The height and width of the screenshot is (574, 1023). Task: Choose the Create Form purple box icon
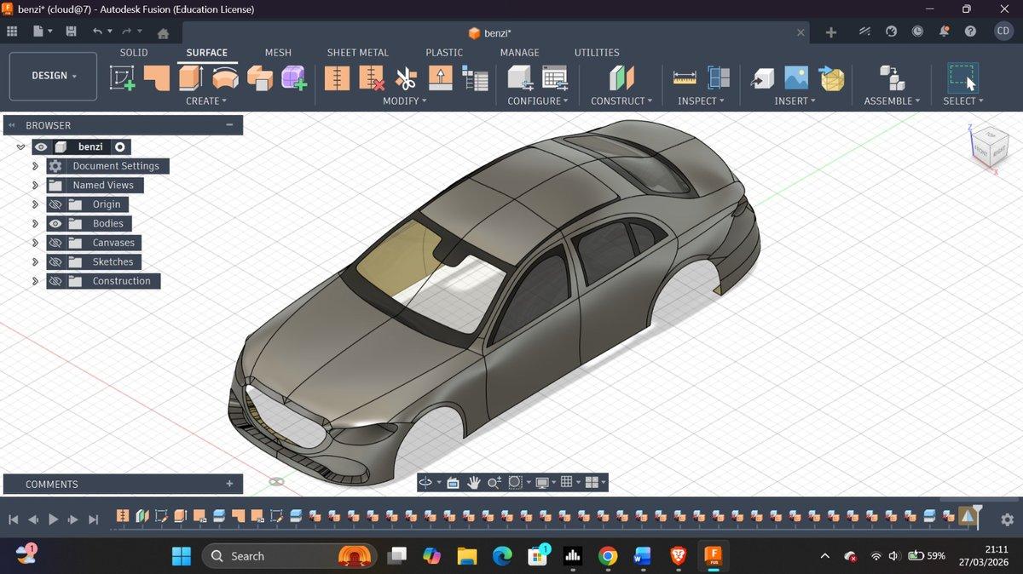coord(294,78)
